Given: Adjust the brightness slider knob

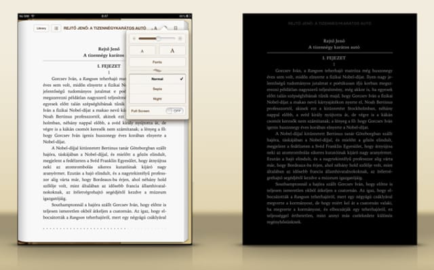Looking at the screenshot, I should point(158,39).
